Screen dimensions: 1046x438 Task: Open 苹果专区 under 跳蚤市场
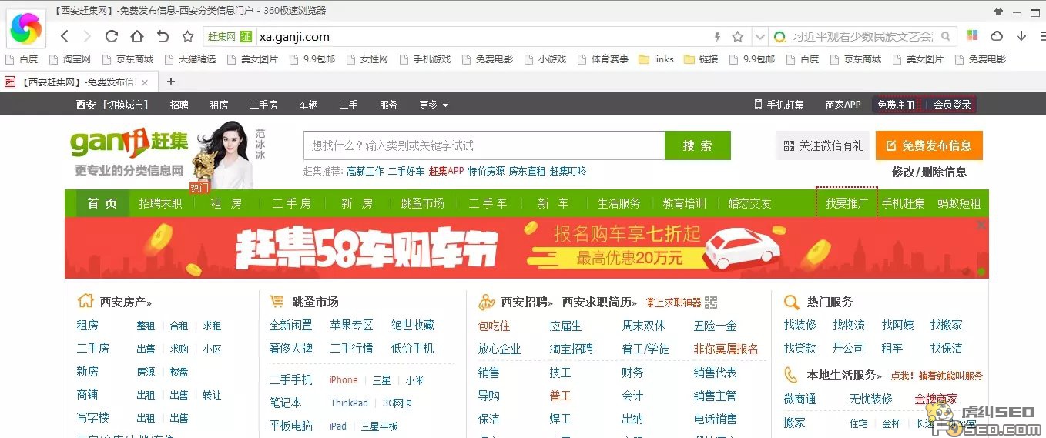click(x=351, y=325)
